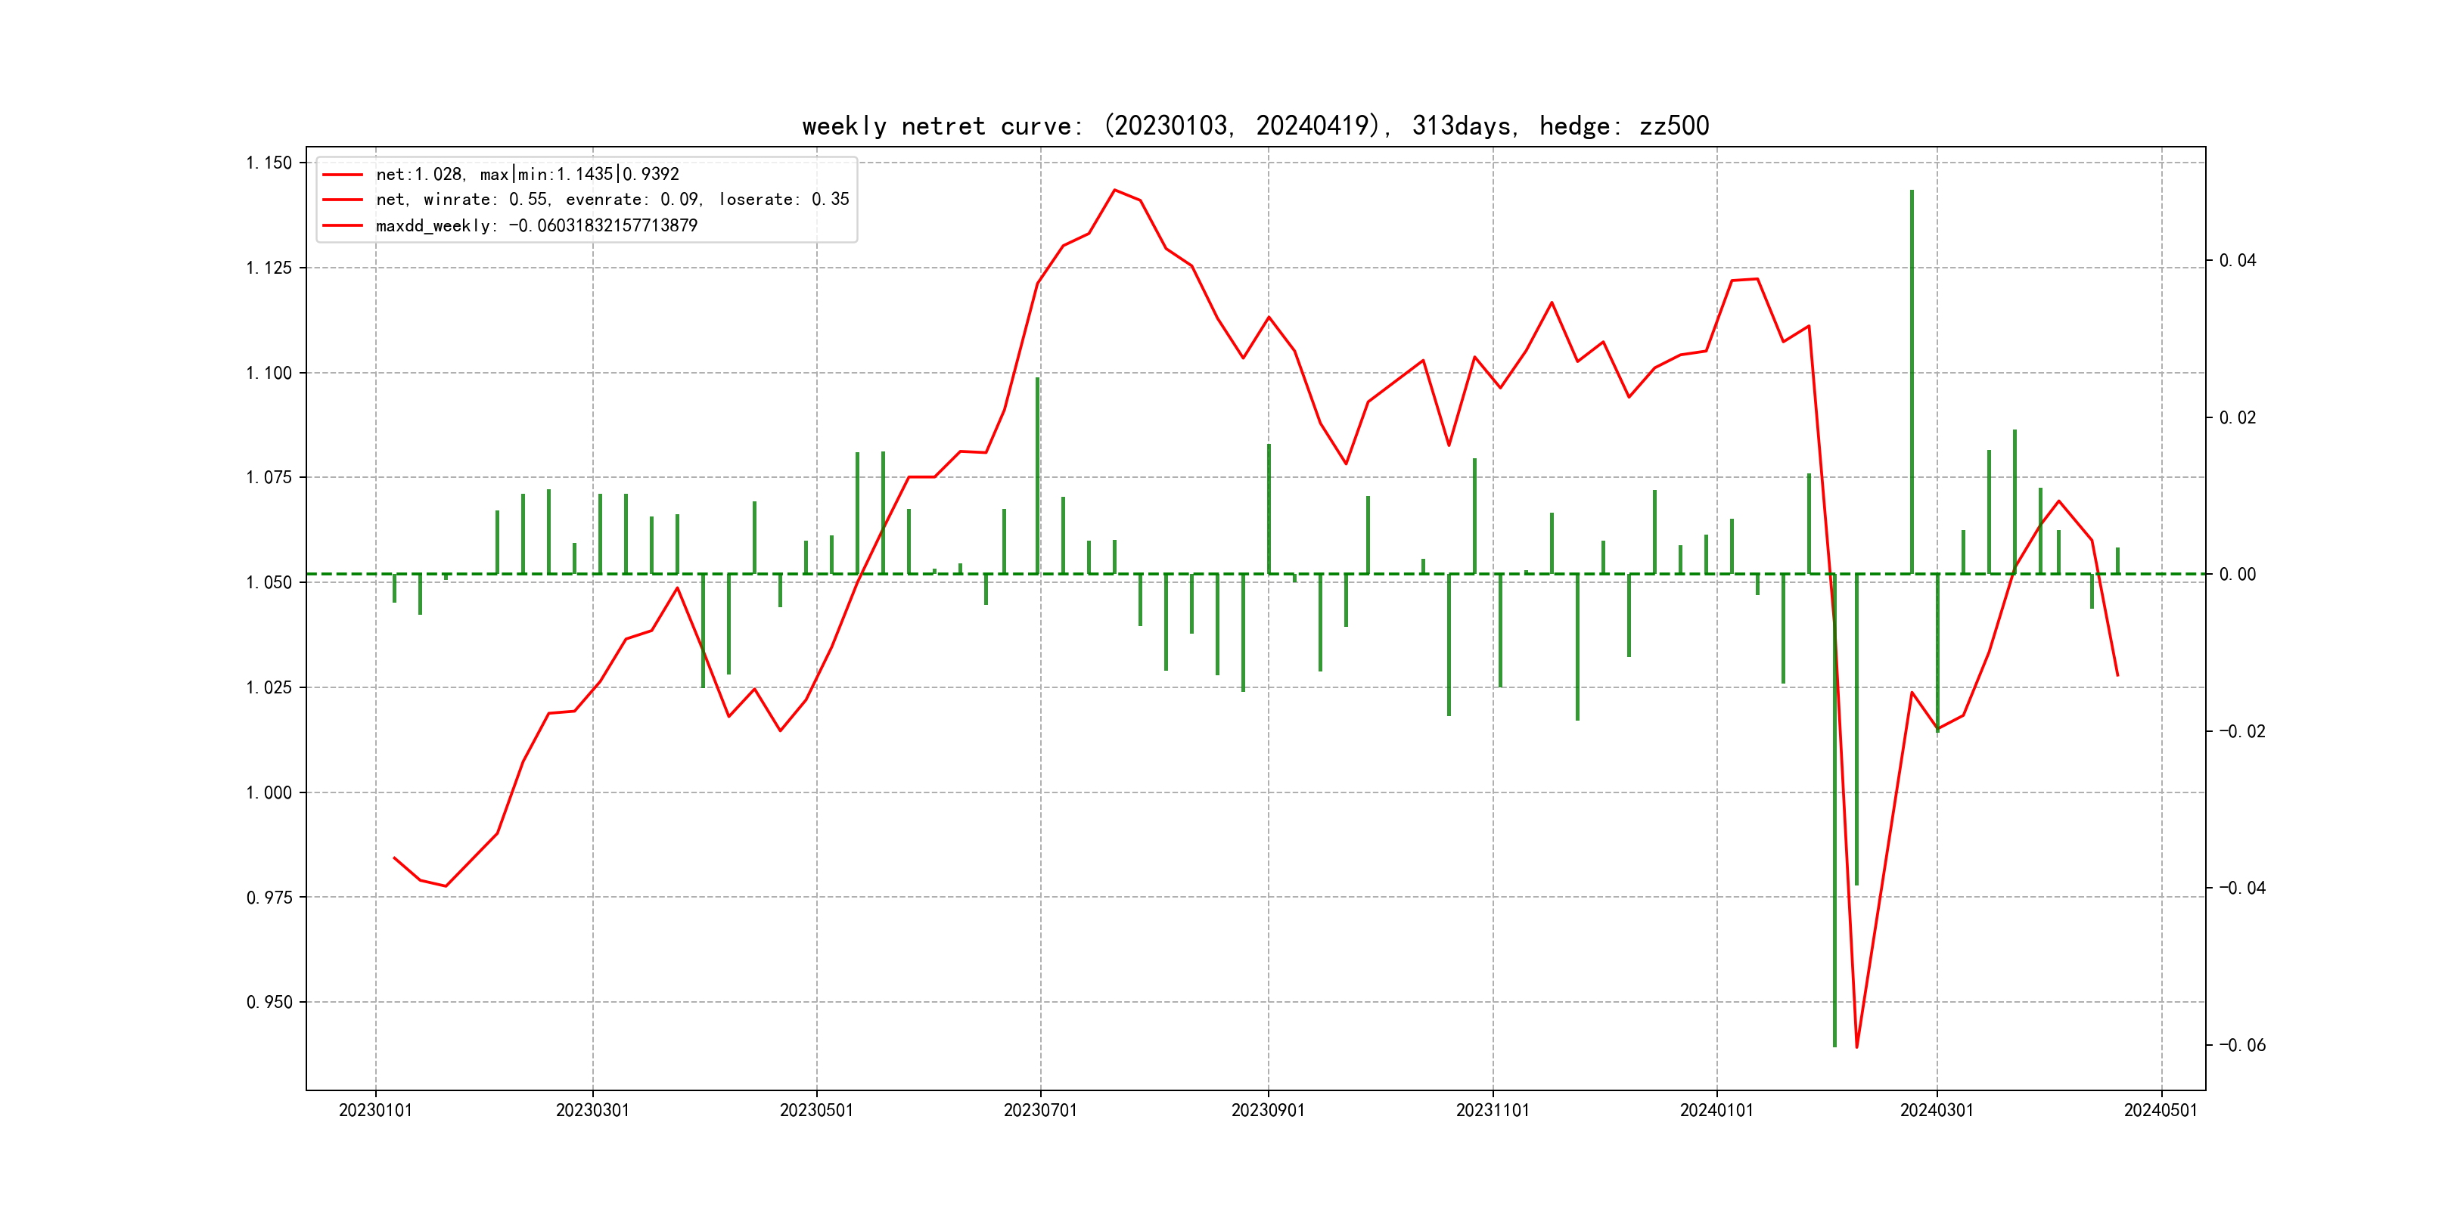
Task: Click the 0.950 left axis label
Action: tap(269, 1003)
